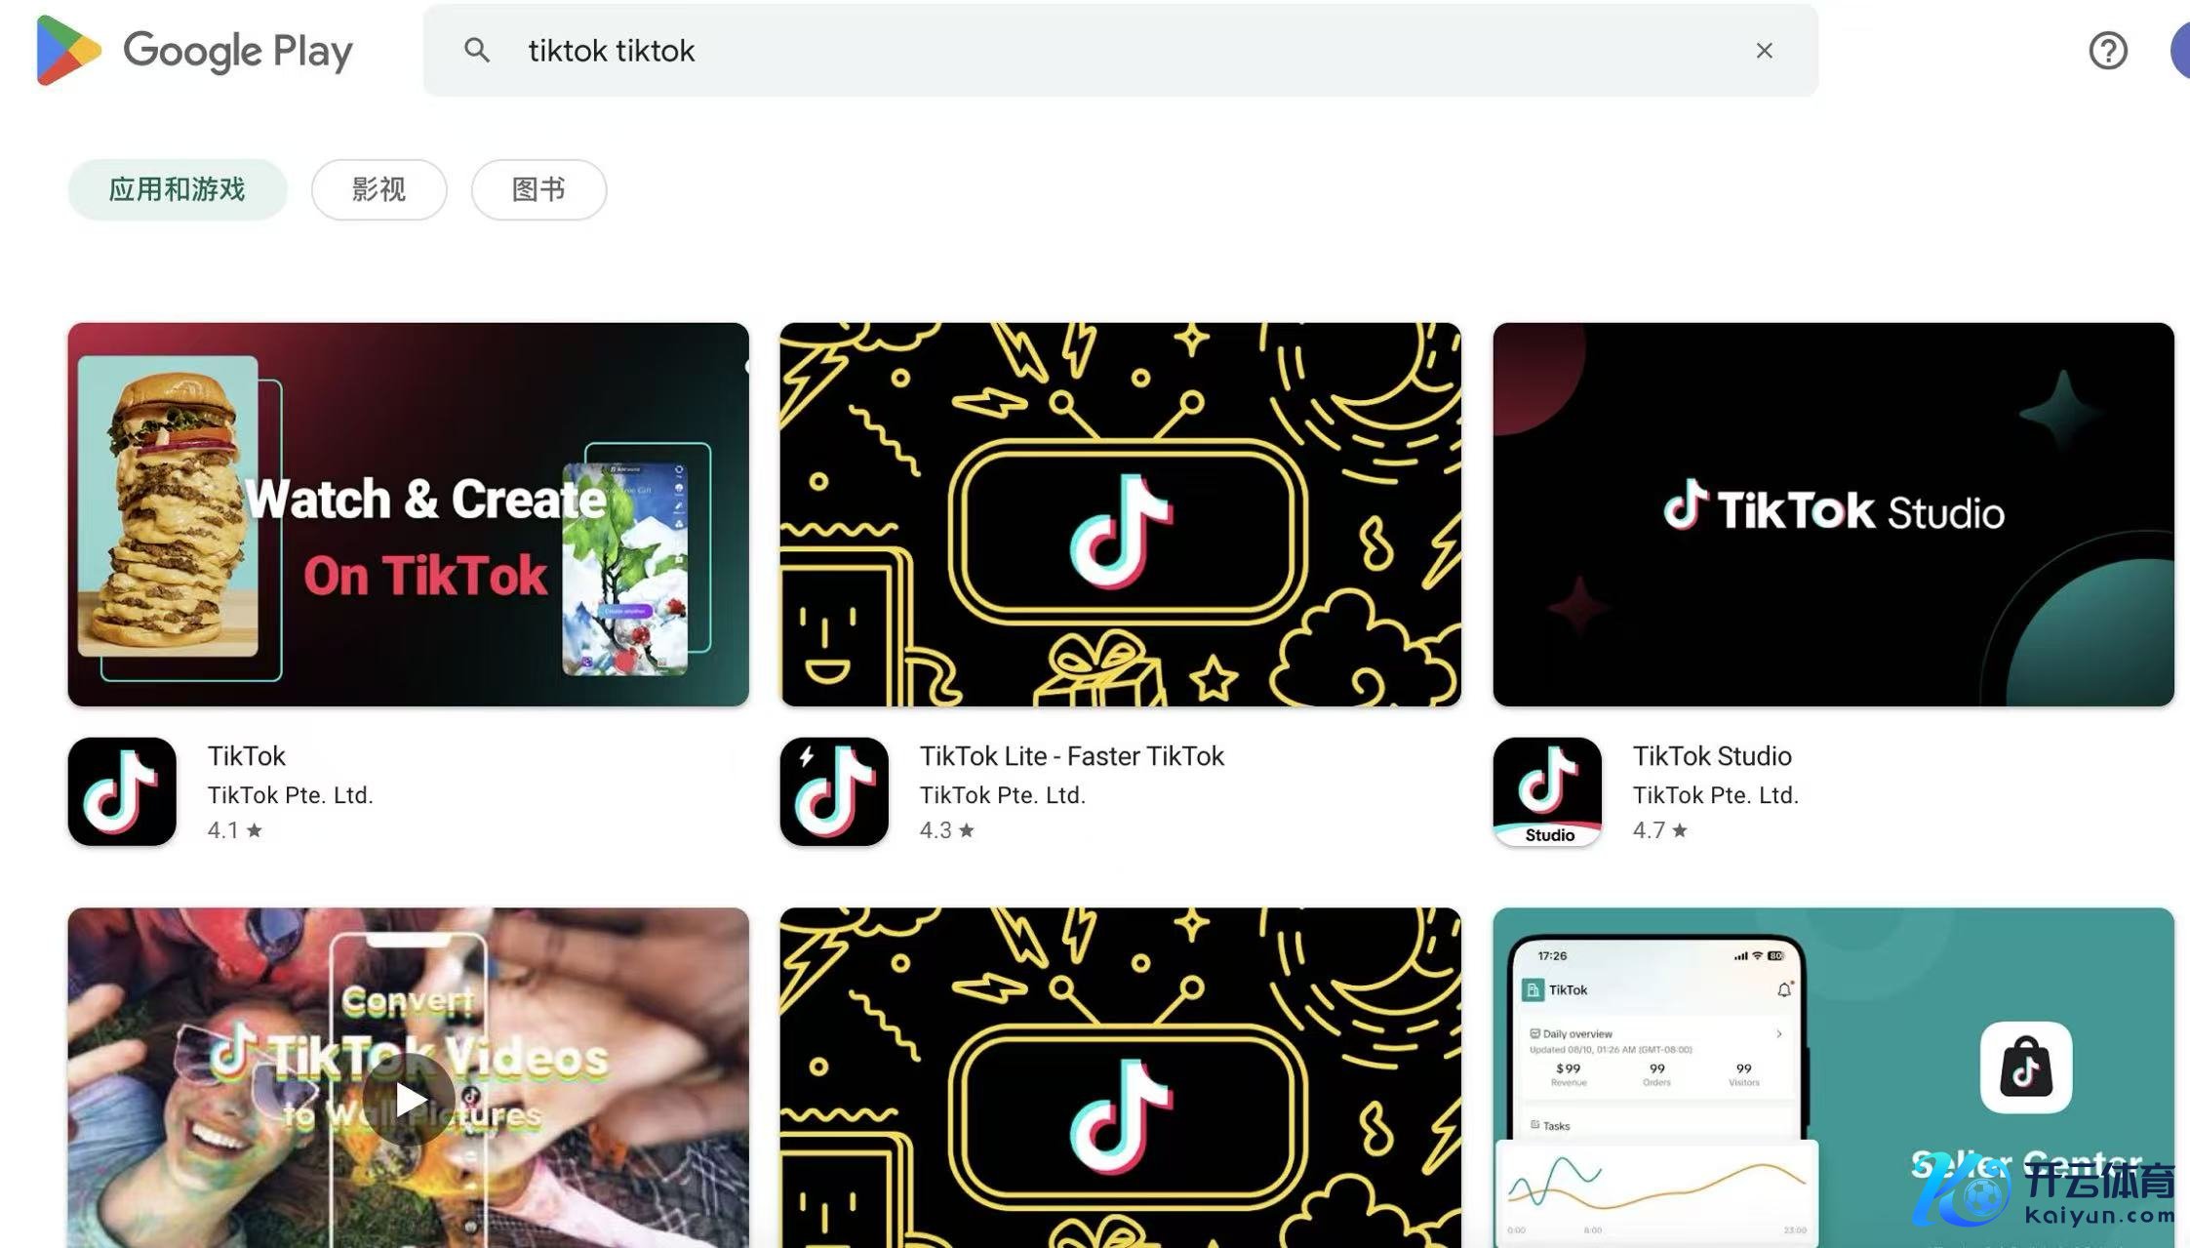Focus the search field containing tiktok tiktok
2190x1248 pixels.
click(1121, 51)
